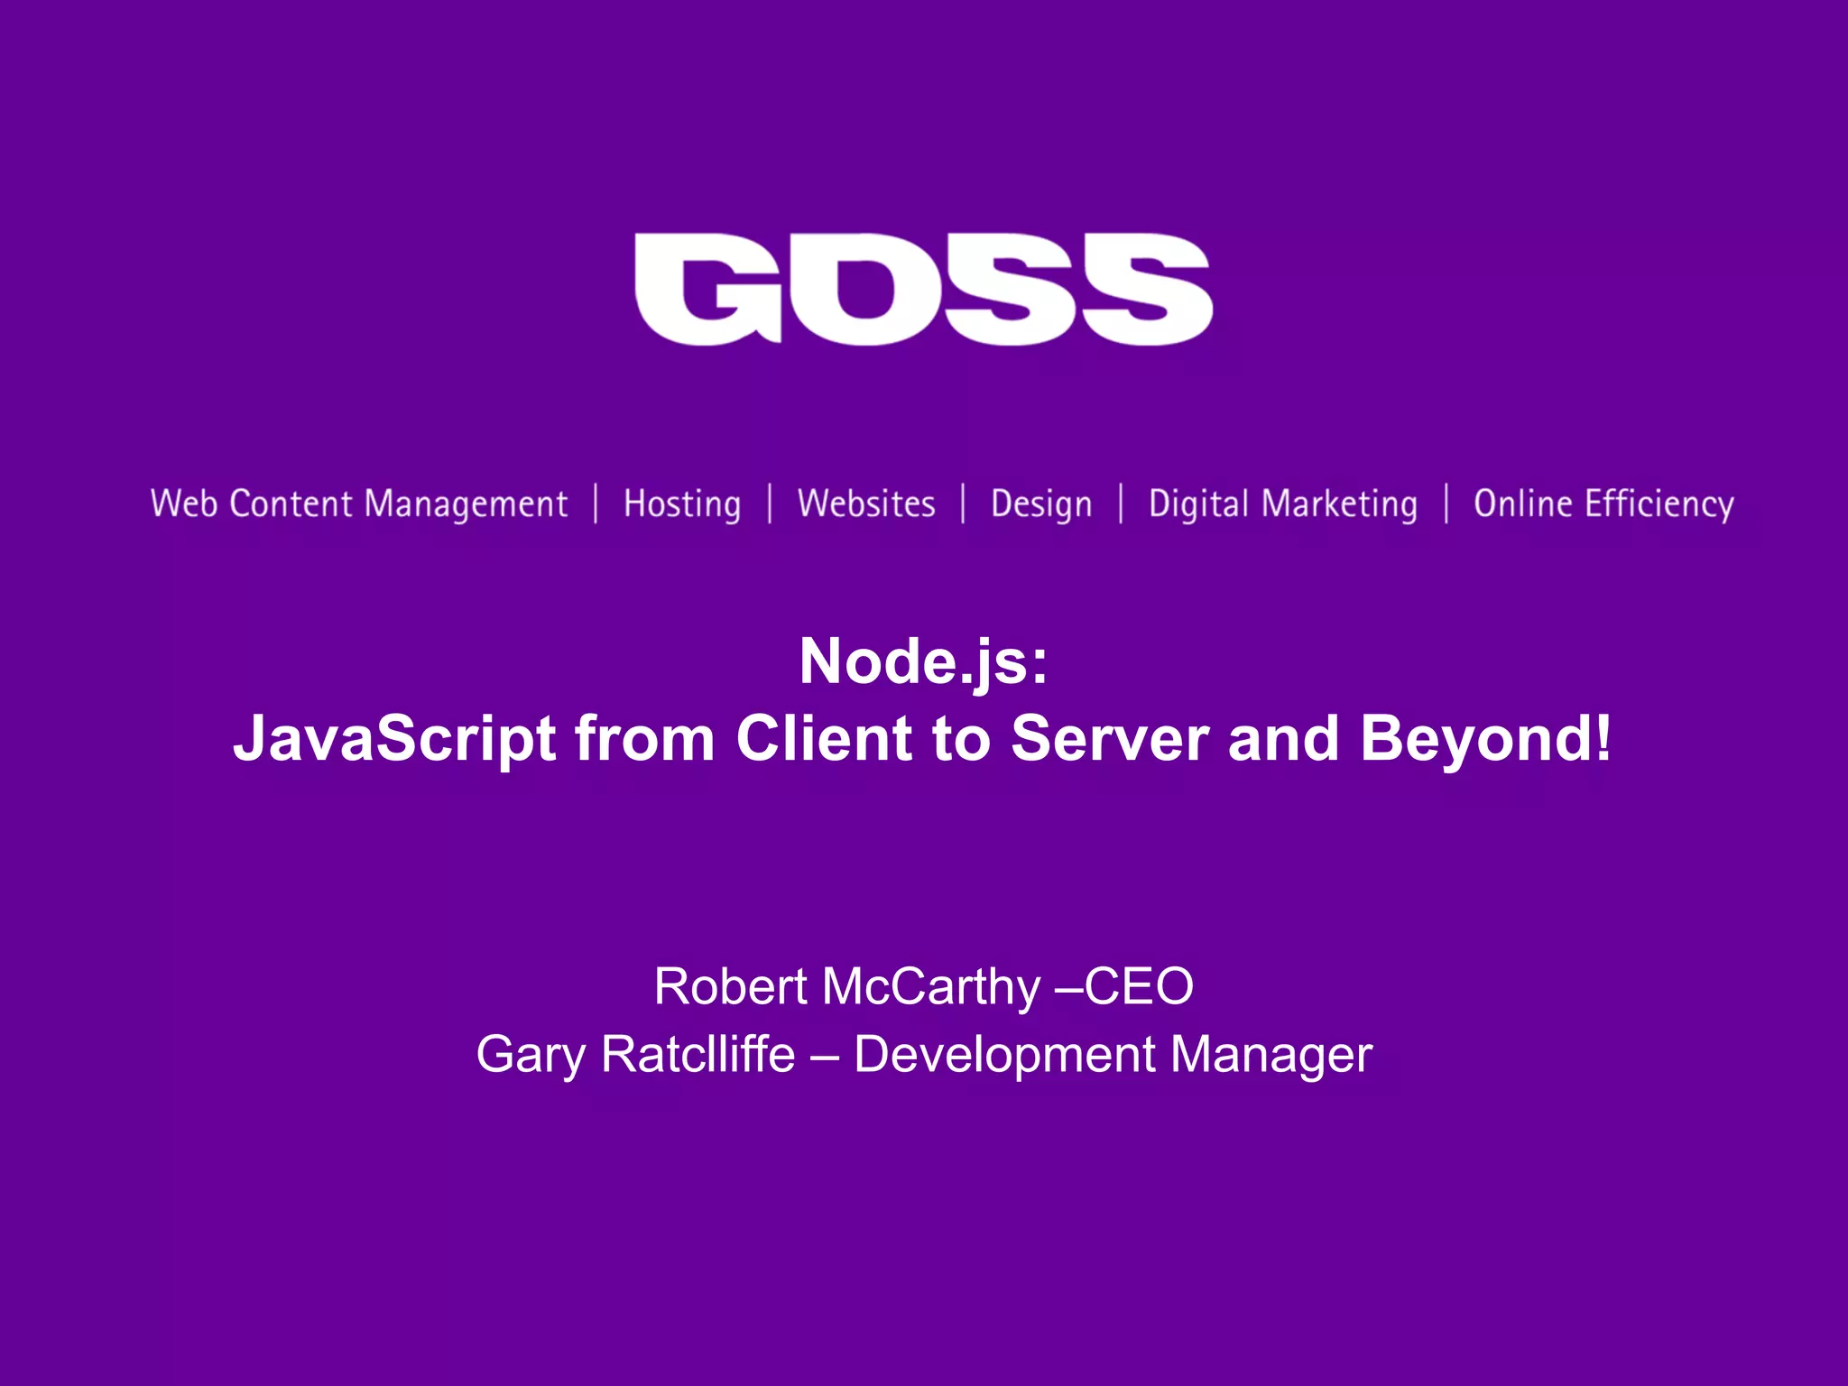The image size is (1848, 1386).
Task: Click the letter G in the GOSS logo
Action: coord(707,289)
